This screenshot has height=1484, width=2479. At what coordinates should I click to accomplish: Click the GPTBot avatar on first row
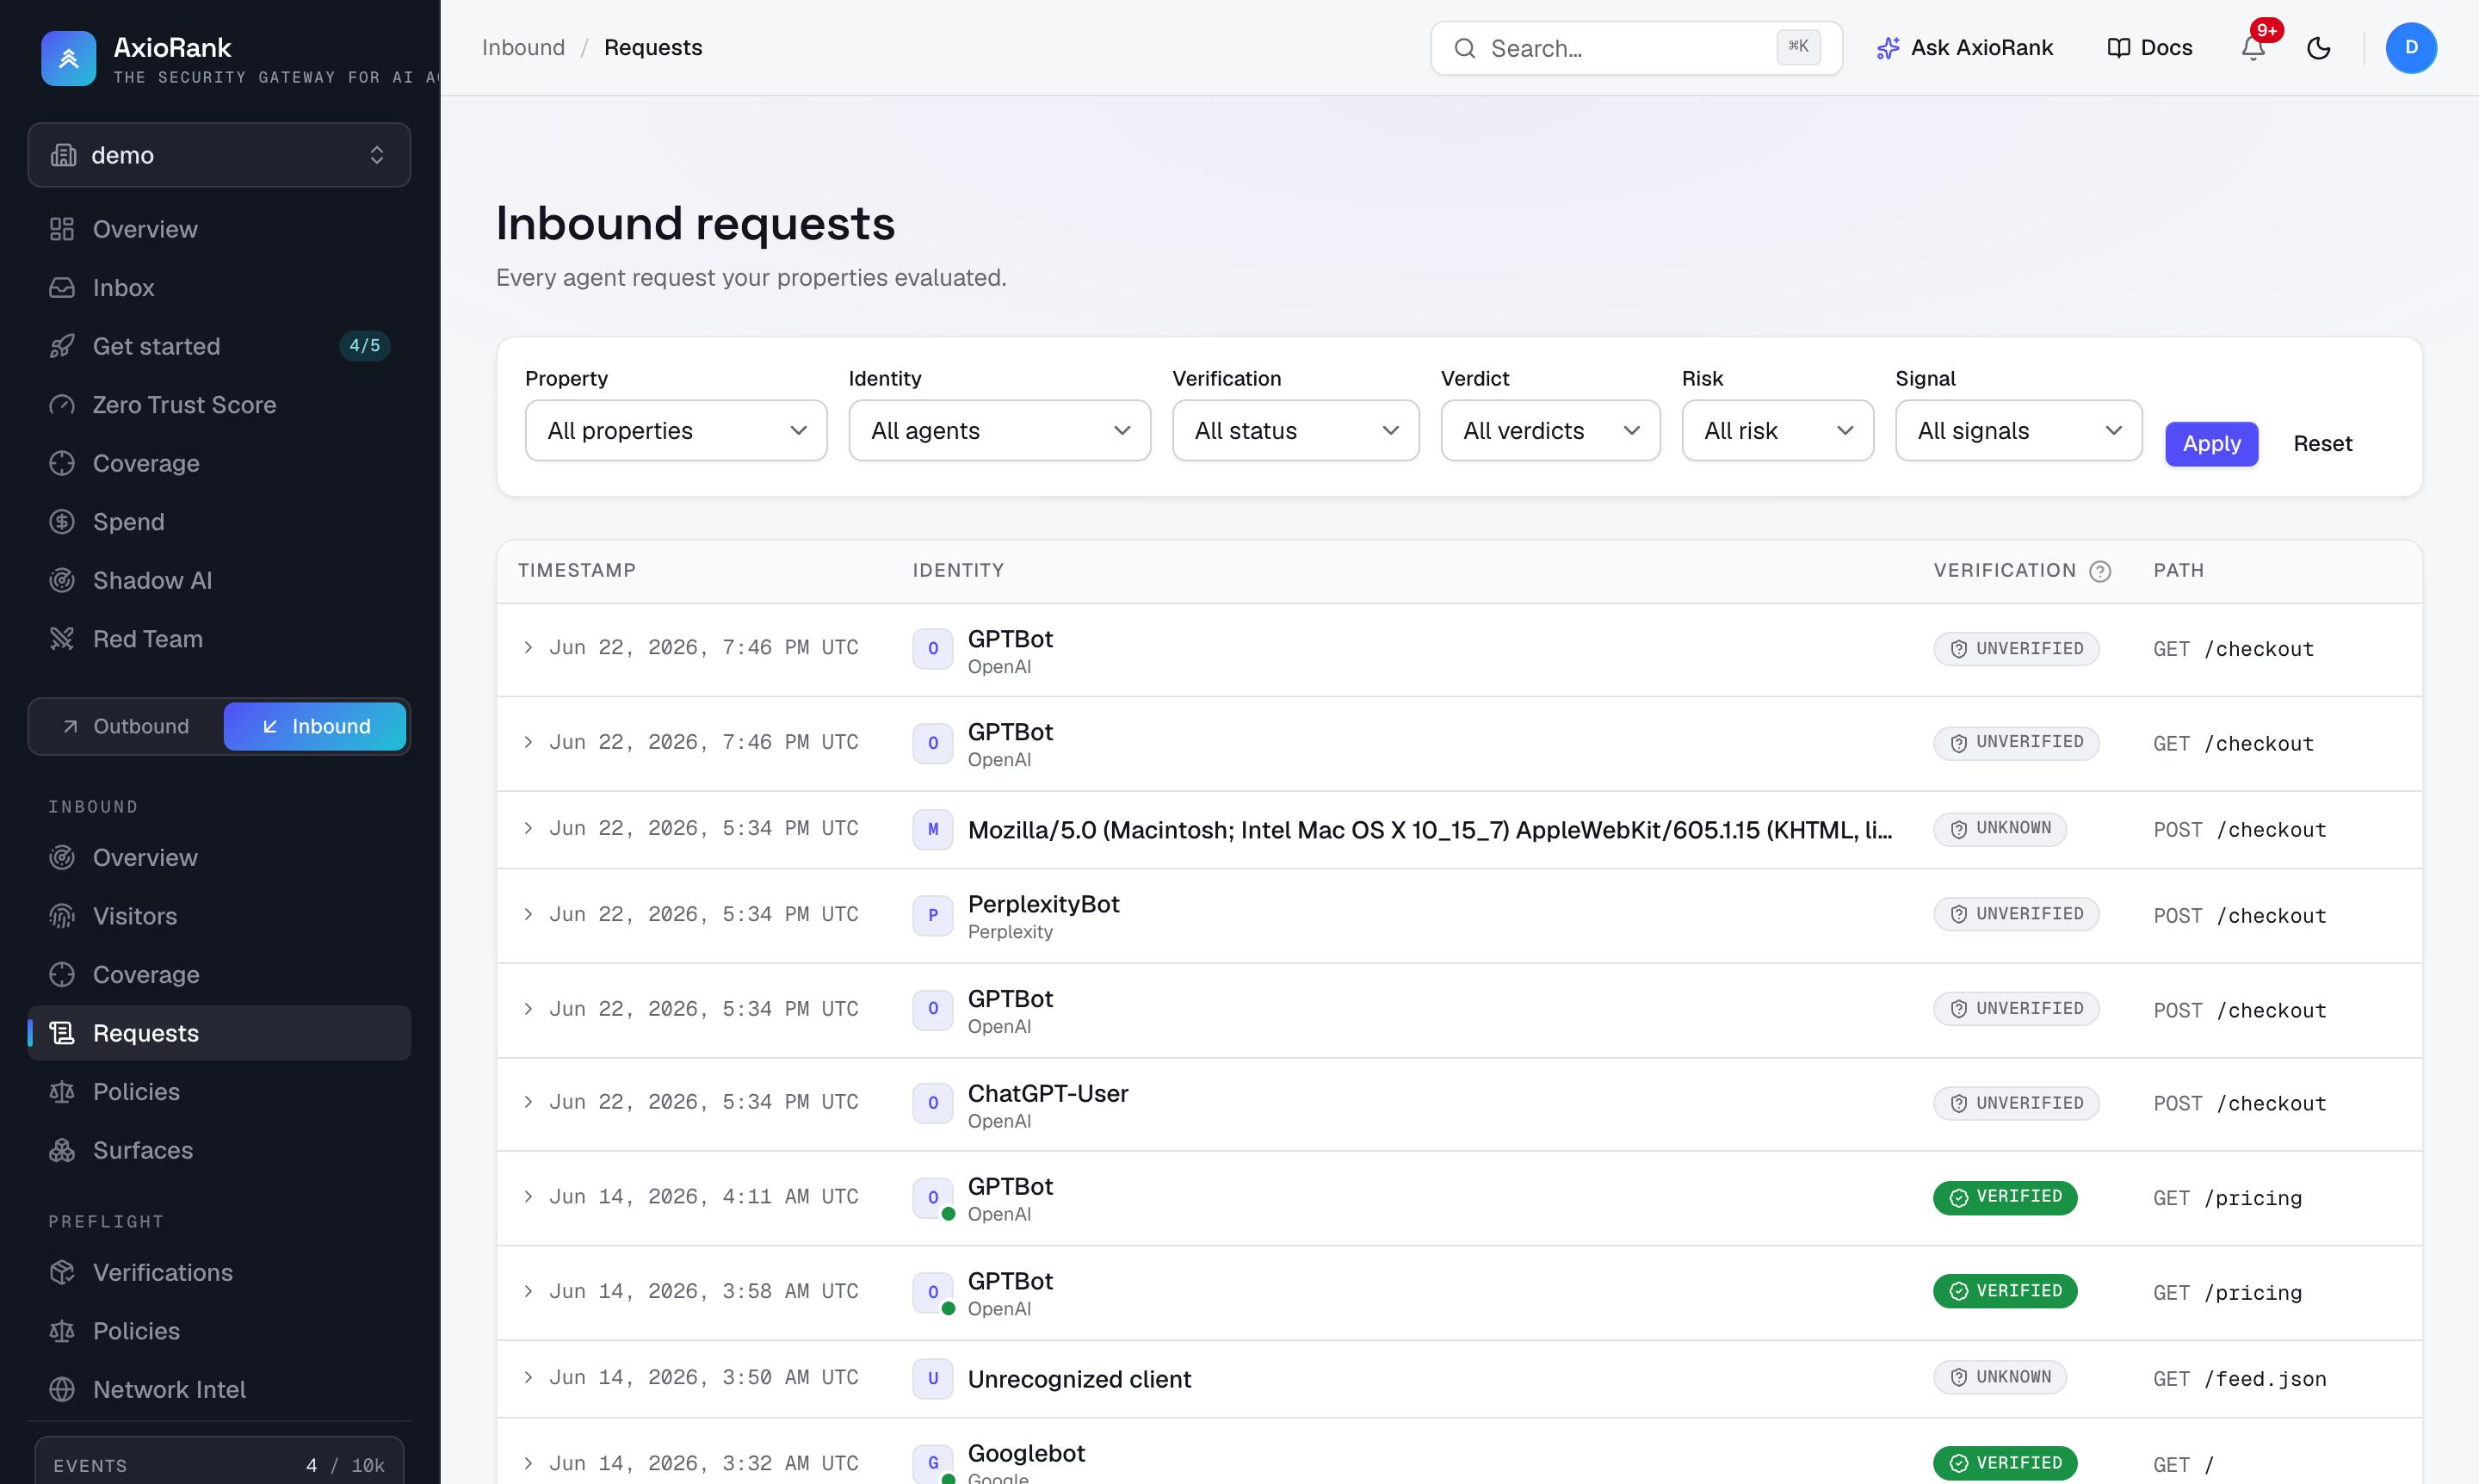click(x=932, y=649)
